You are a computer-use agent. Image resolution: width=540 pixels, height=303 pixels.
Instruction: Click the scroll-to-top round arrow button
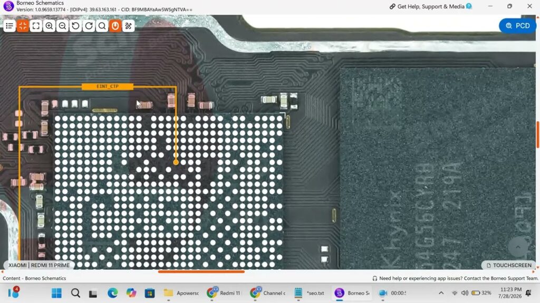[518, 247]
